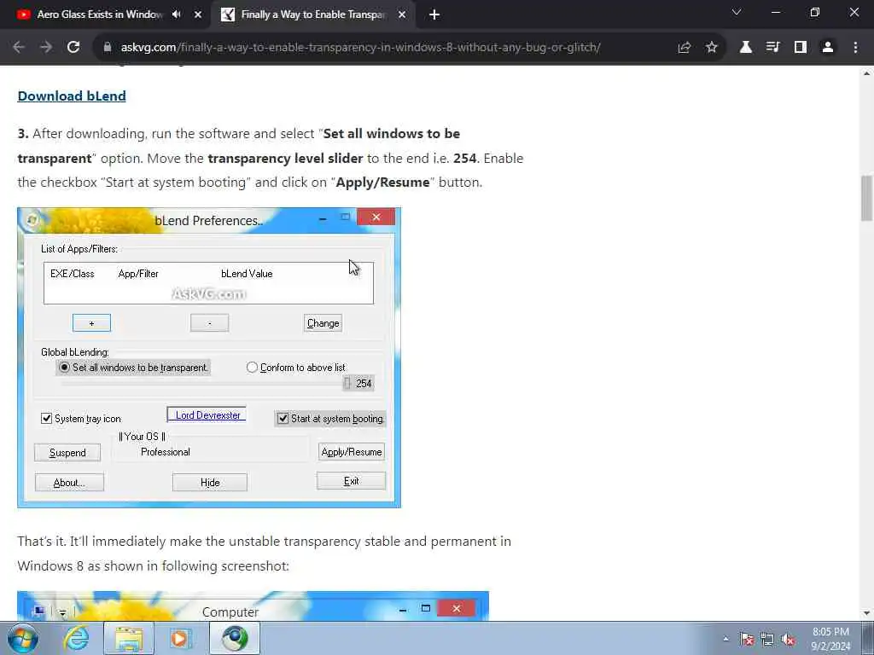Minimize the Chrome window
The width and height of the screenshot is (874, 655).
(x=775, y=12)
